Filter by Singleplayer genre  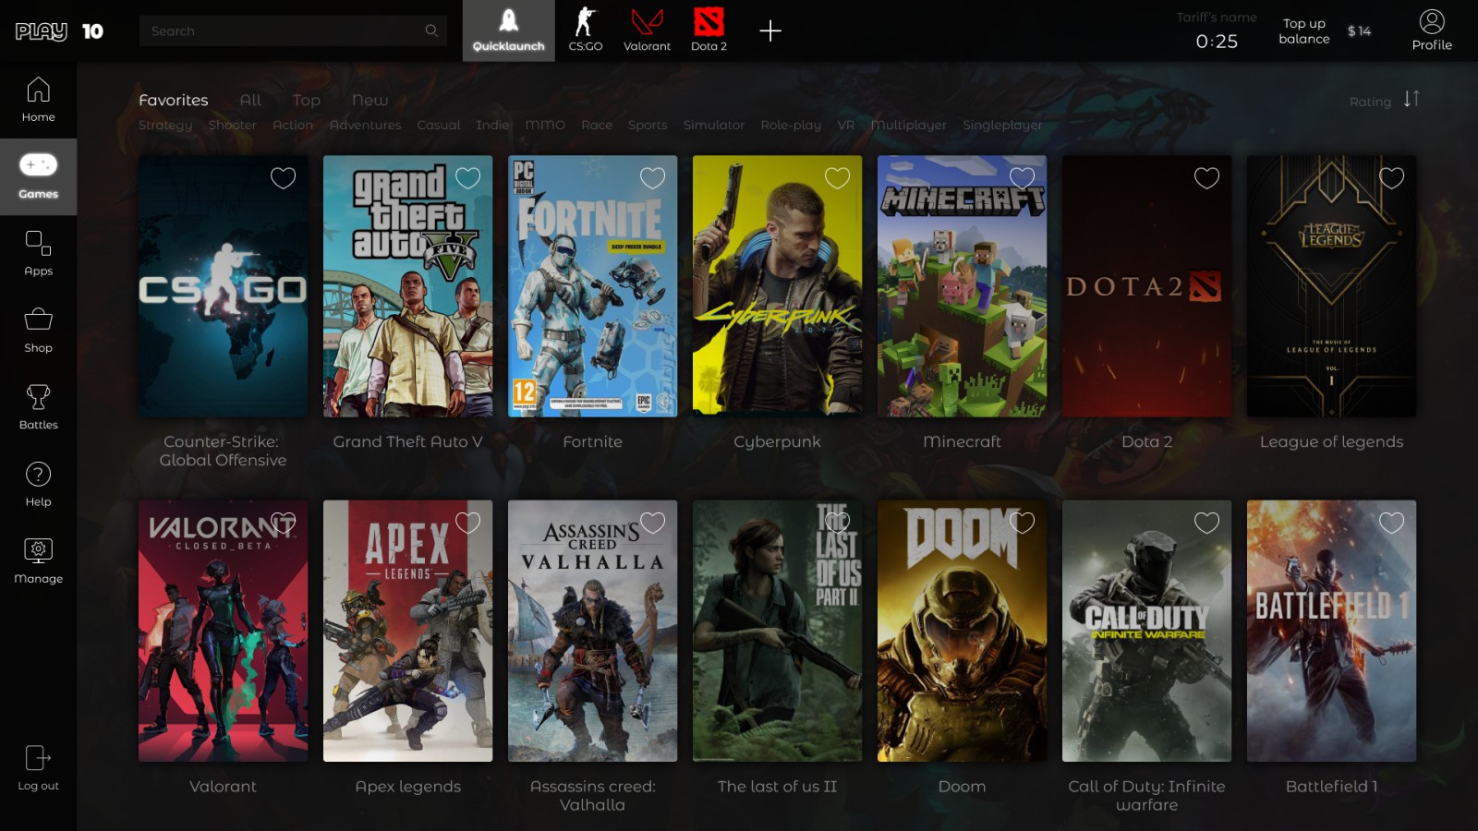[x=1002, y=125]
